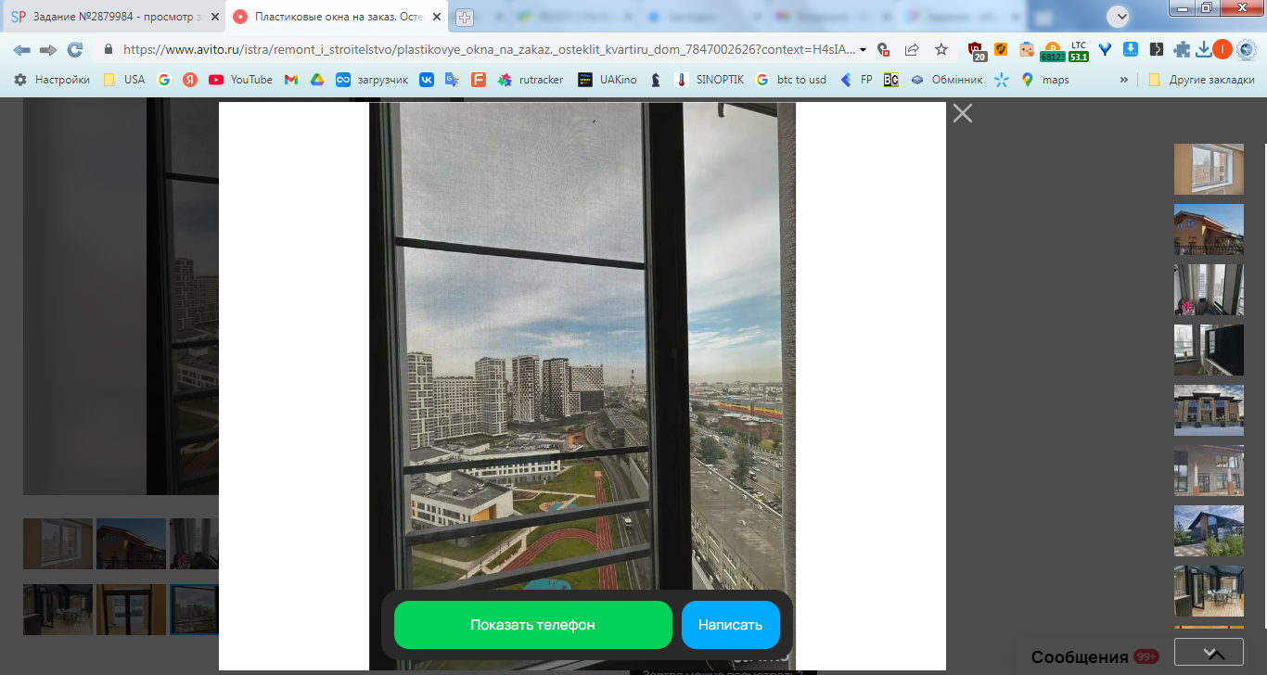1267x675 pixels.
Task: Click the blue download-arrow extension icon
Action: (x=1131, y=49)
